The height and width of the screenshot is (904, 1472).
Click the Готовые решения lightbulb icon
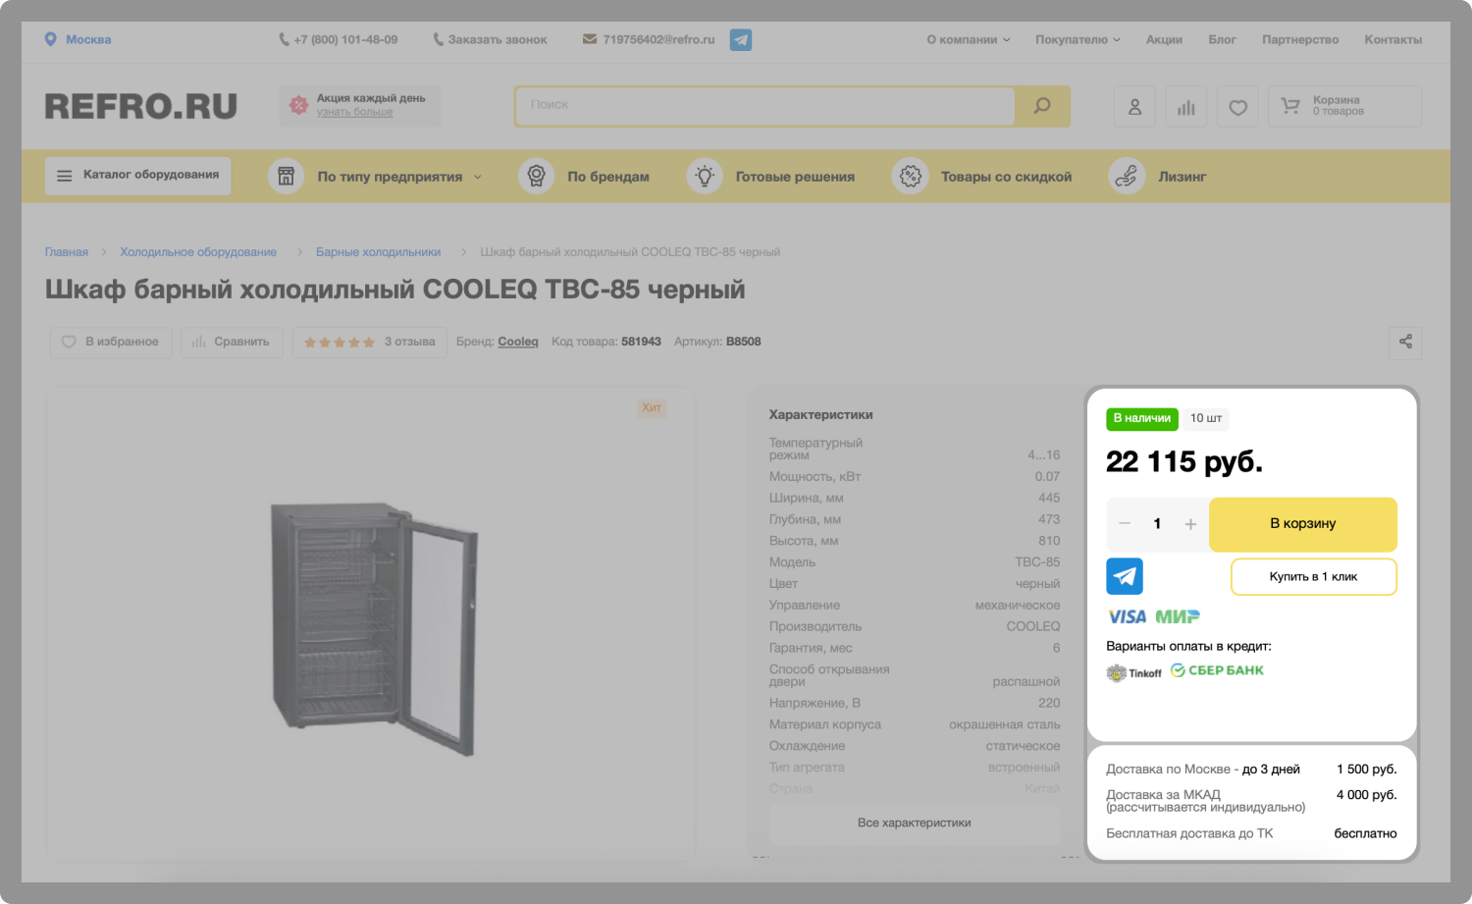click(705, 176)
